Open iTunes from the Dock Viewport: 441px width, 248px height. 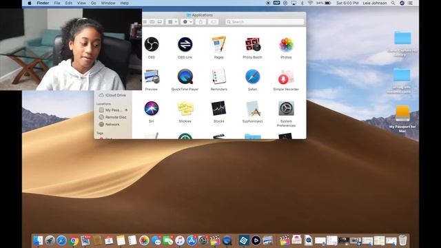(180, 240)
